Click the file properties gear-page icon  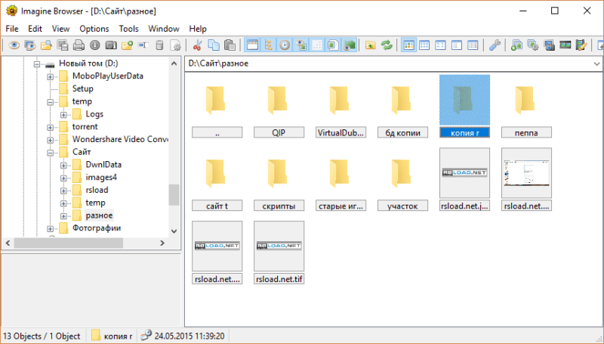coord(176,45)
